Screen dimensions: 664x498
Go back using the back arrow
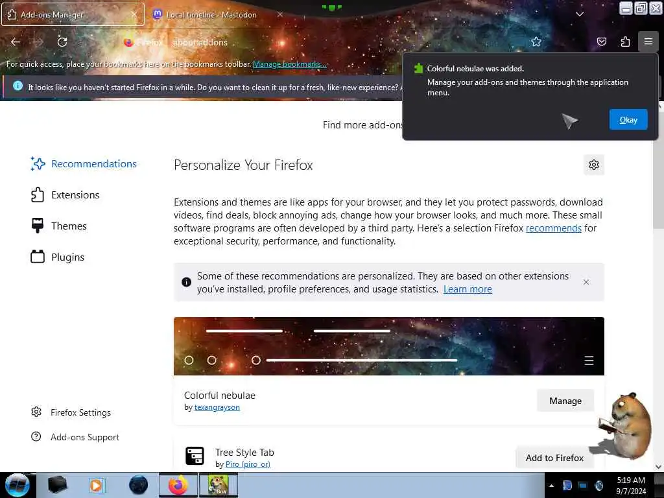tap(16, 42)
